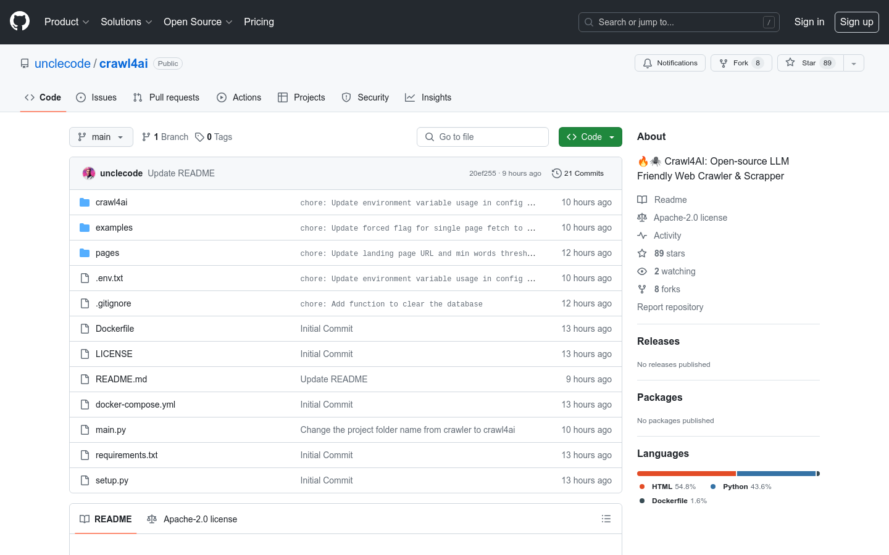889x555 pixels.
Task: Click the tag icon beside 0 Tags
Action: click(x=199, y=137)
